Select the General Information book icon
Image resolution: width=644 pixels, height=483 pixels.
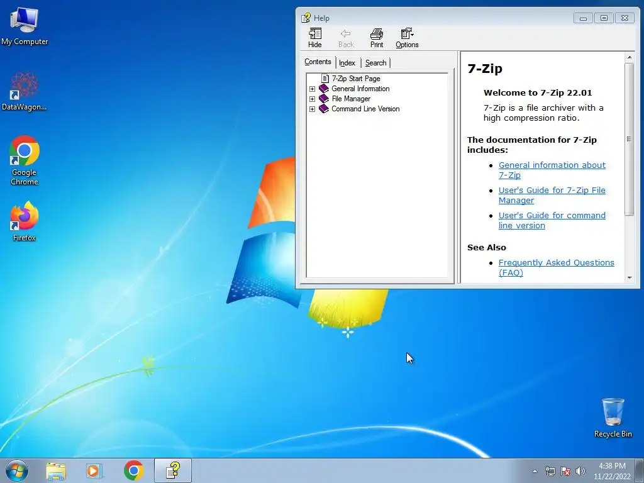coord(324,89)
